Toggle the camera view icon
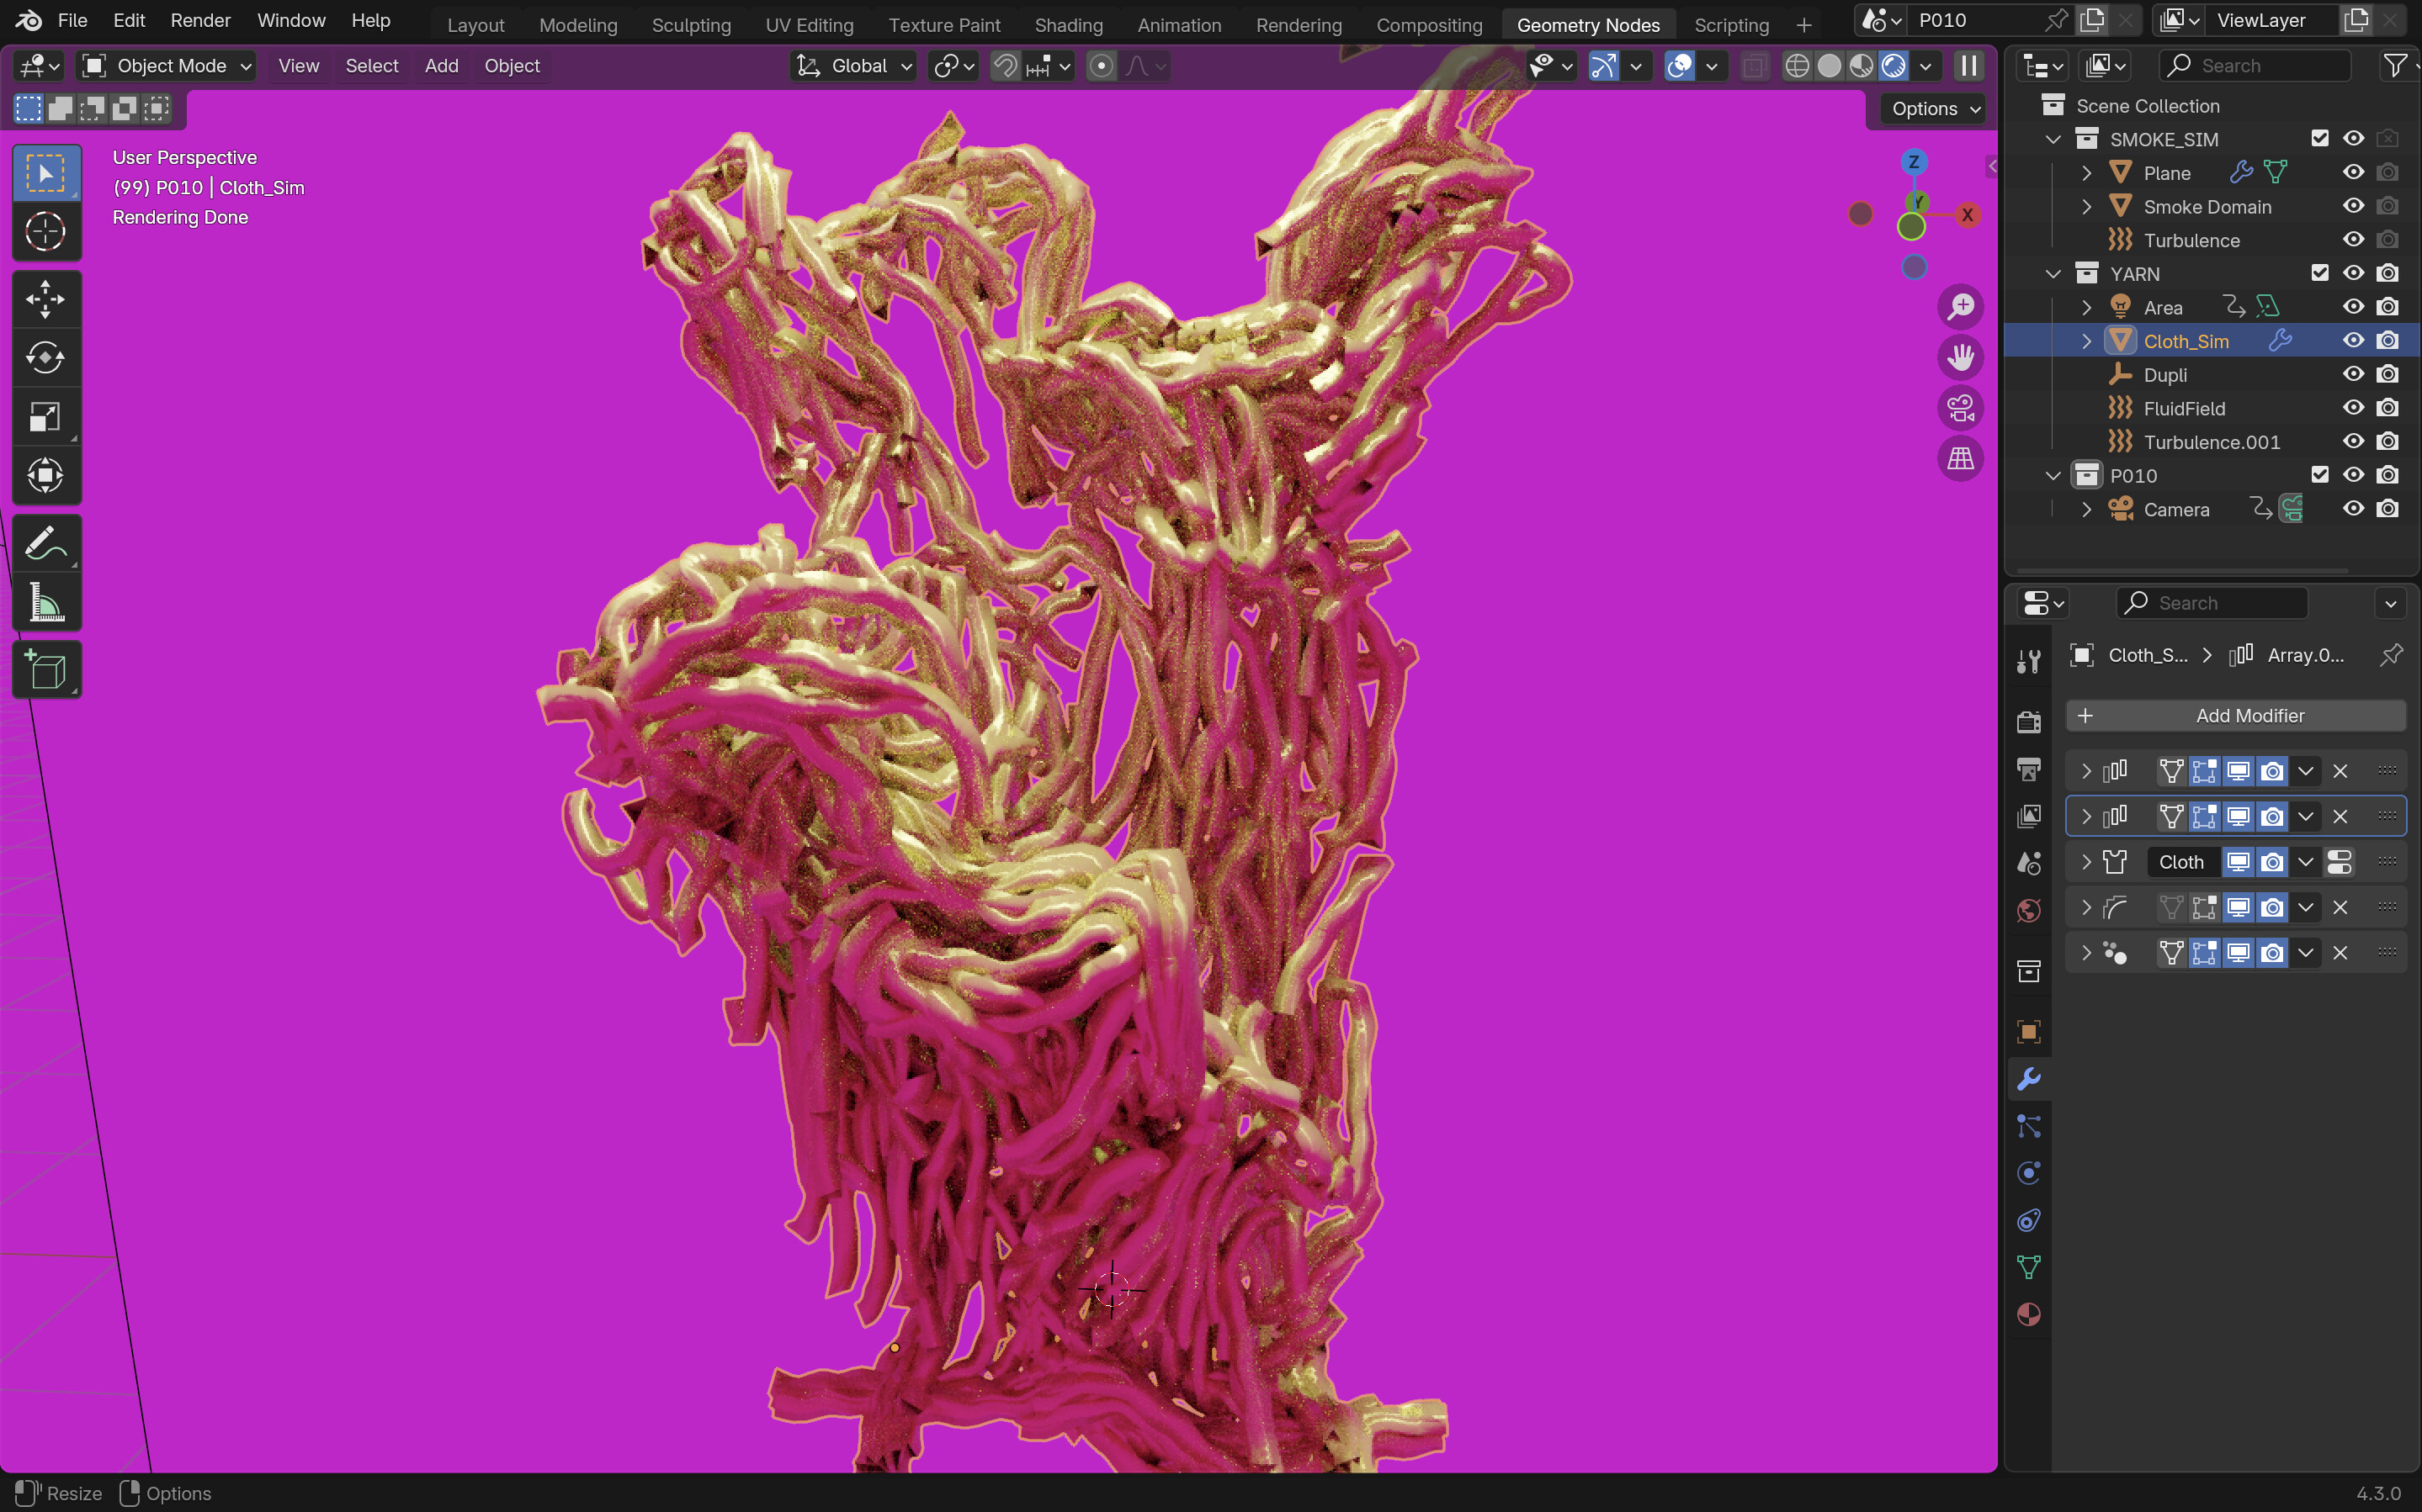The width and height of the screenshot is (2422, 1512). point(1960,408)
